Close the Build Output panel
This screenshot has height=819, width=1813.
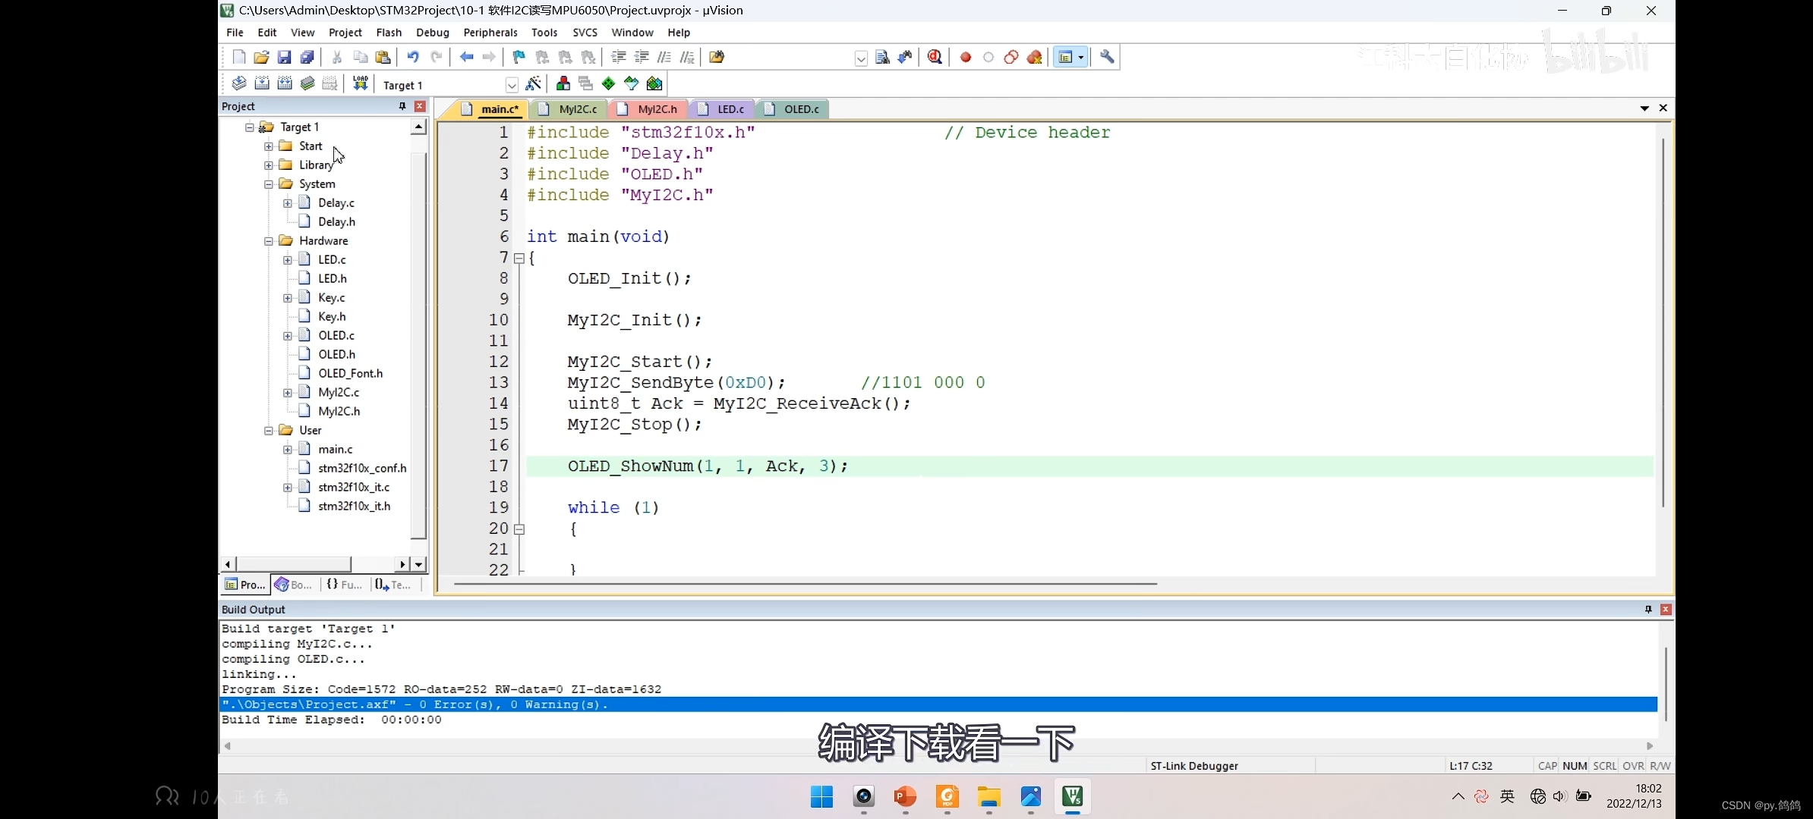point(1666,609)
